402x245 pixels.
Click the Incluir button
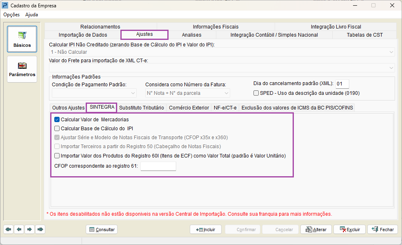tap(206, 230)
